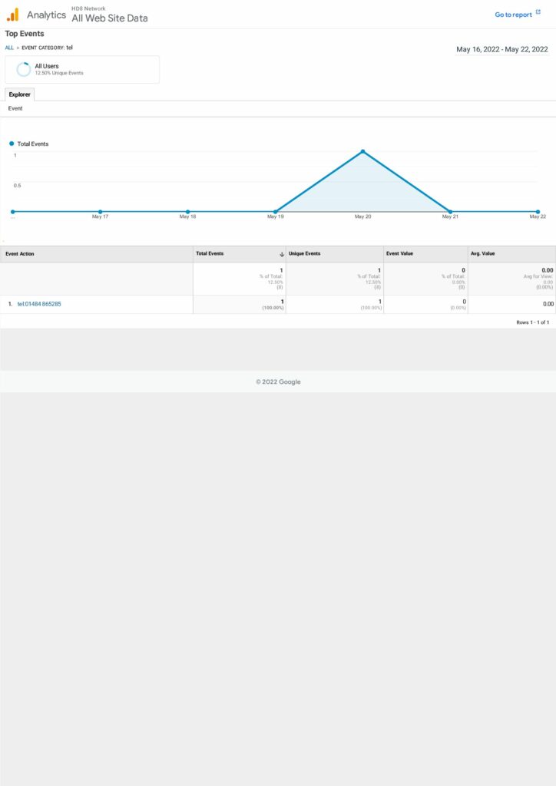Click the ALL breadcrumb link
This screenshot has height=786, width=556.
(9, 48)
